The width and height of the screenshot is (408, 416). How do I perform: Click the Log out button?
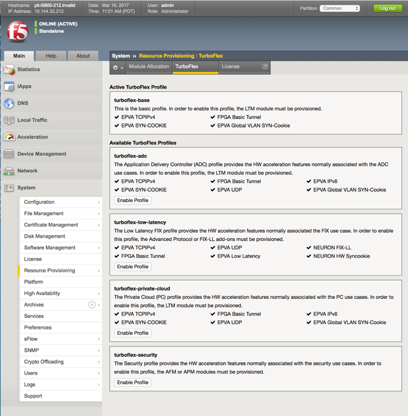point(388,8)
